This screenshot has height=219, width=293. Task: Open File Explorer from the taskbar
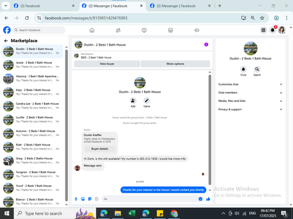(x=118, y=214)
